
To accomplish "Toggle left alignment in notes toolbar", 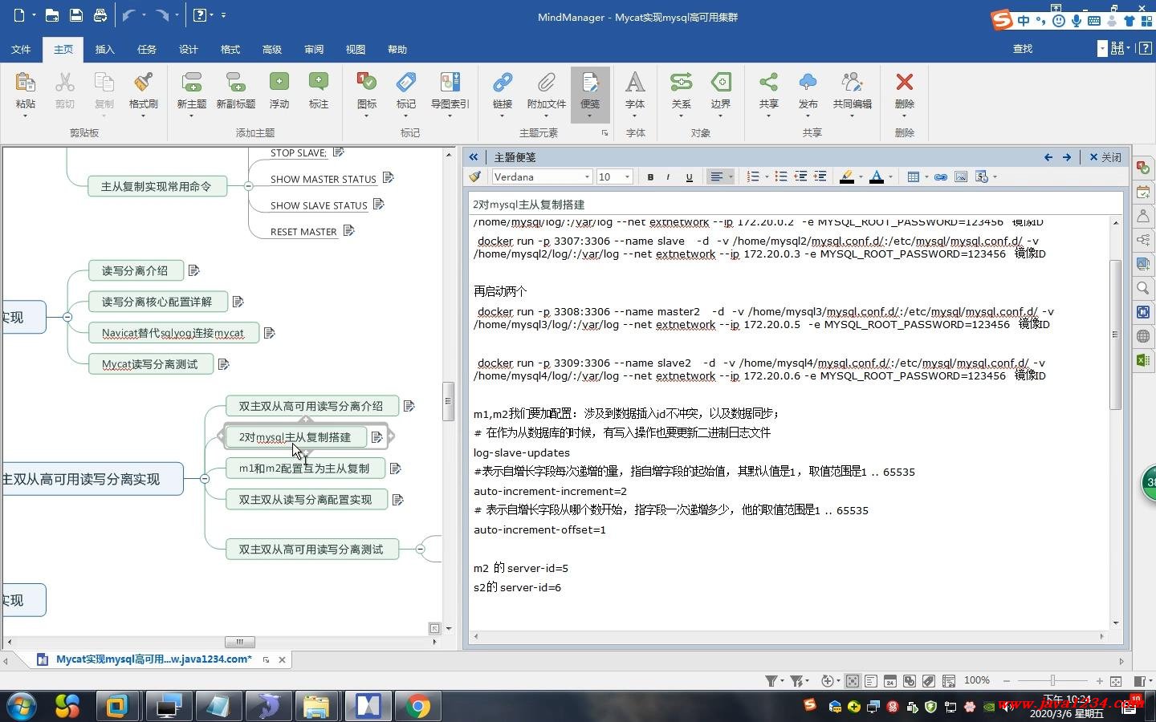I will [717, 176].
